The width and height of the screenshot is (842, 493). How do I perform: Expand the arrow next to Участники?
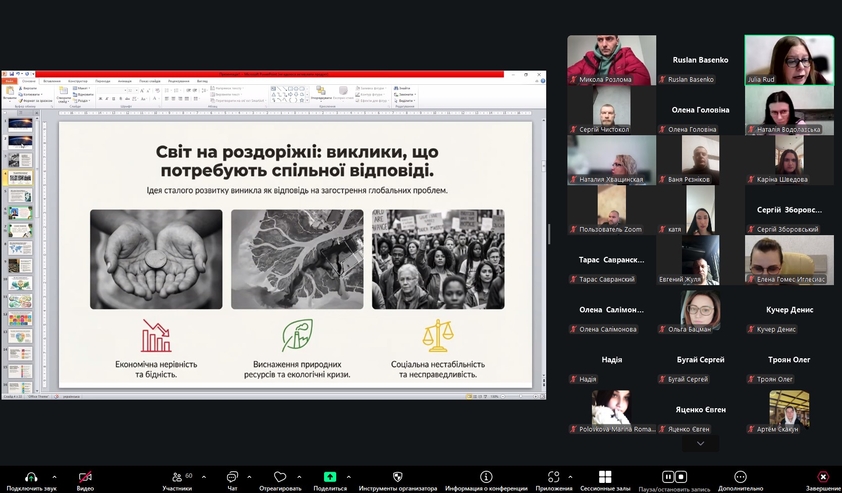(x=204, y=476)
